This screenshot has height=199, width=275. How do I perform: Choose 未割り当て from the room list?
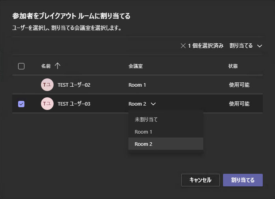pyautogui.click(x=143, y=119)
